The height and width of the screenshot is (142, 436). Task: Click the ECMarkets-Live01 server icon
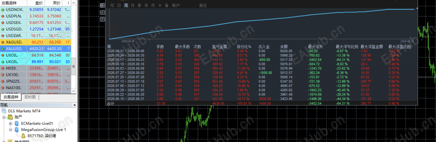point(17,123)
